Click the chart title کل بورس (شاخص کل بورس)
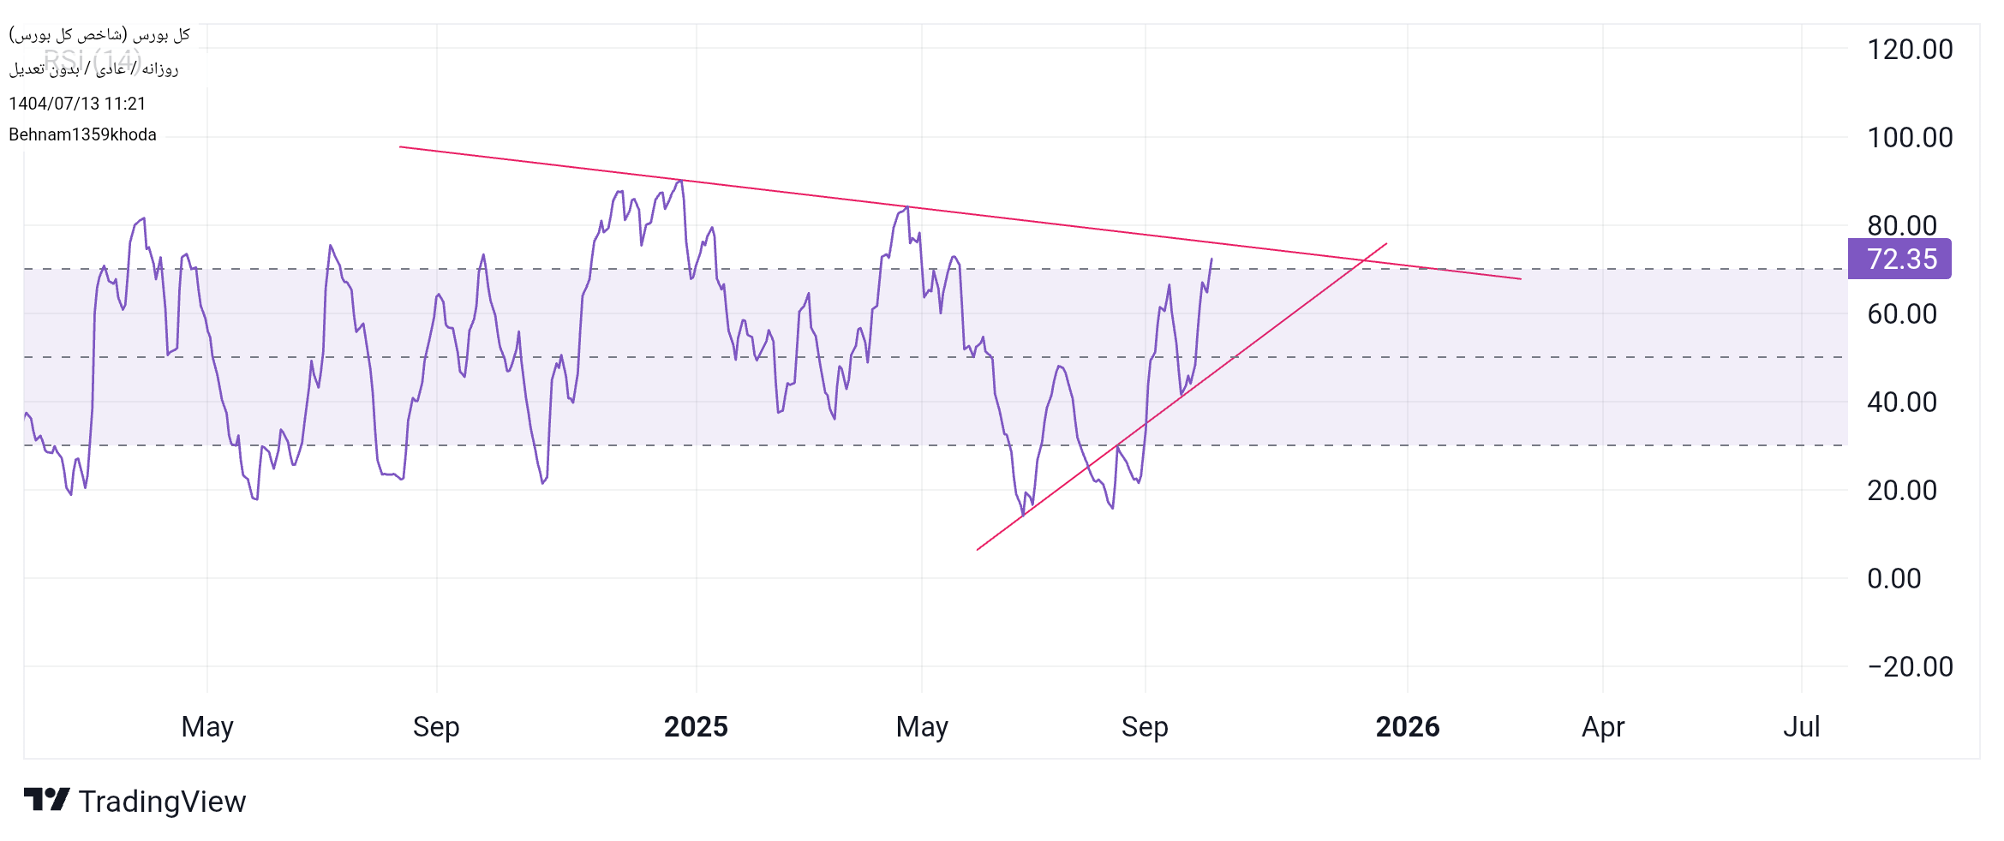Screen dimensions: 2004x841 coord(99,34)
